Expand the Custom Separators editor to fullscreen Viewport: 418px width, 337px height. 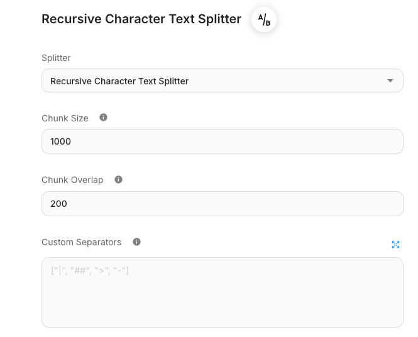pyautogui.click(x=395, y=245)
